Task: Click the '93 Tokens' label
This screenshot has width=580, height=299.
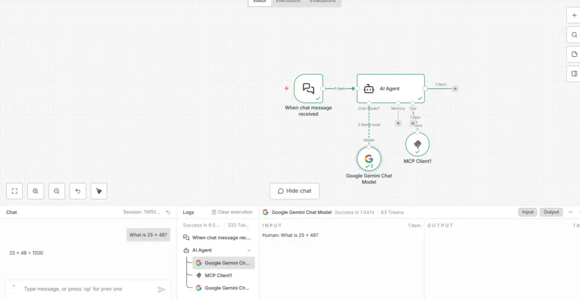Action: coord(392,212)
